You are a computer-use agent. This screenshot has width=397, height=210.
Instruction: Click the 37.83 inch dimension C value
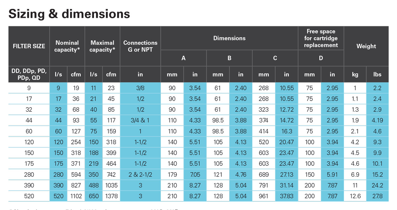(287, 196)
